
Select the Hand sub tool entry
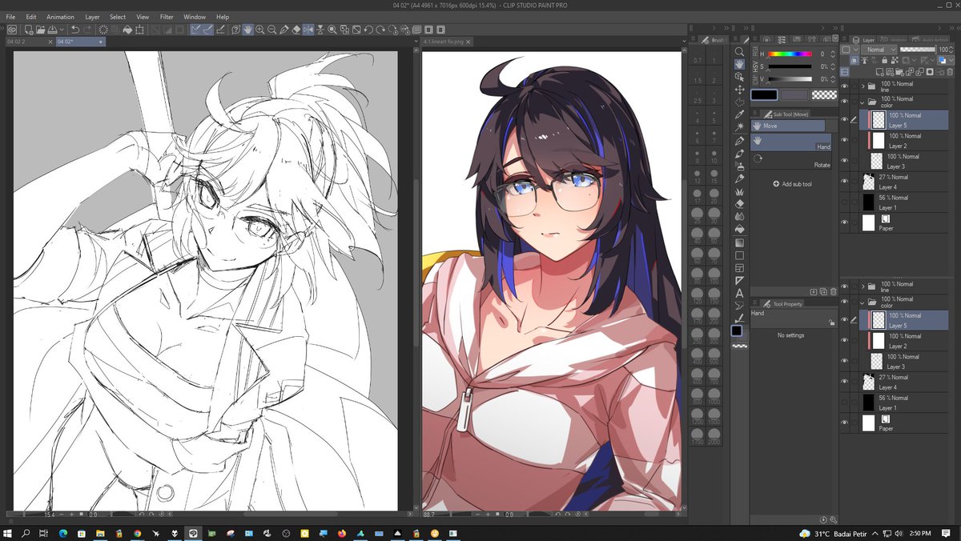790,142
